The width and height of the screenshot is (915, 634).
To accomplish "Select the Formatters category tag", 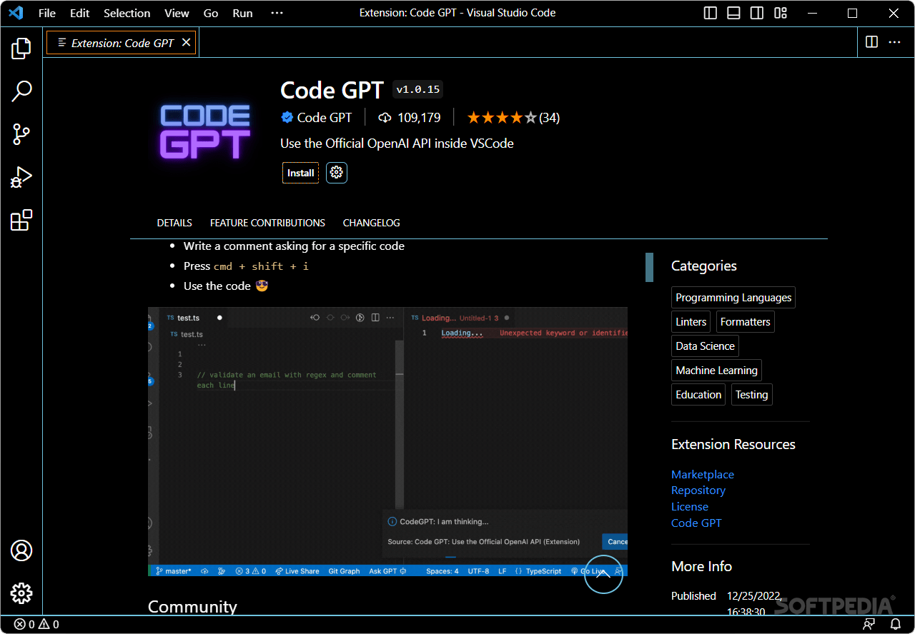I will point(746,322).
